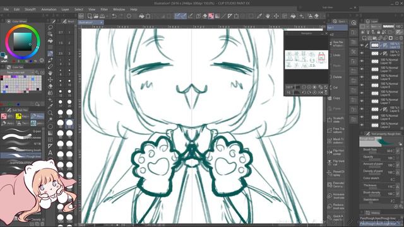
Task: Select the Hand tool in toolbox
Action: (50, 73)
